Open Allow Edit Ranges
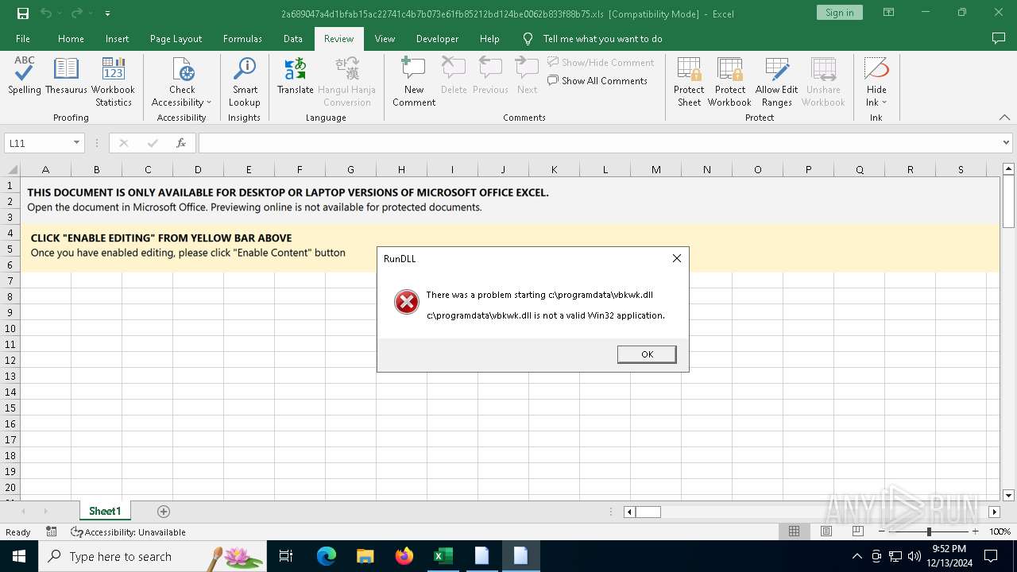The image size is (1017, 572). [776, 82]
